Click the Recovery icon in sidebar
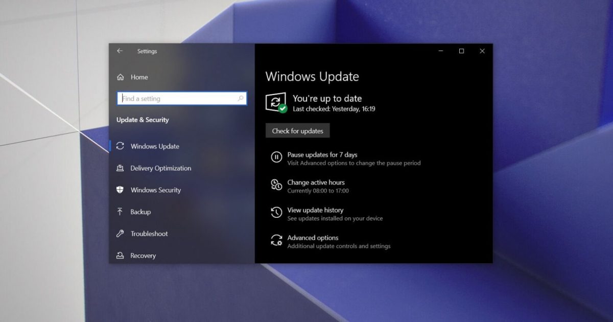The height and width of the screenshot is (322, 613). click(x=120, y=256)
